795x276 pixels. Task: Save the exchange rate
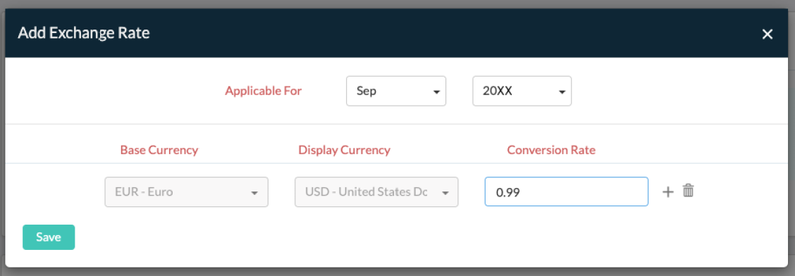coord(49,237)
